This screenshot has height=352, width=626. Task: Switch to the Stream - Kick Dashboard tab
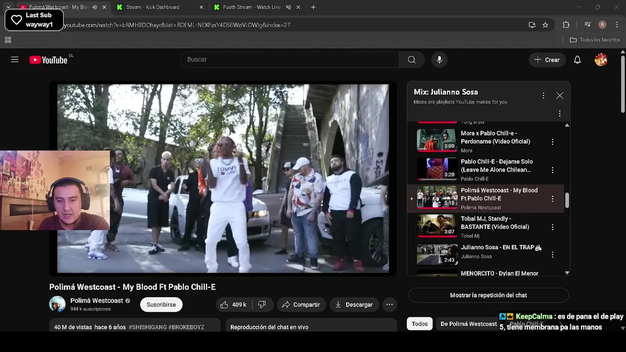coord(159,7)
